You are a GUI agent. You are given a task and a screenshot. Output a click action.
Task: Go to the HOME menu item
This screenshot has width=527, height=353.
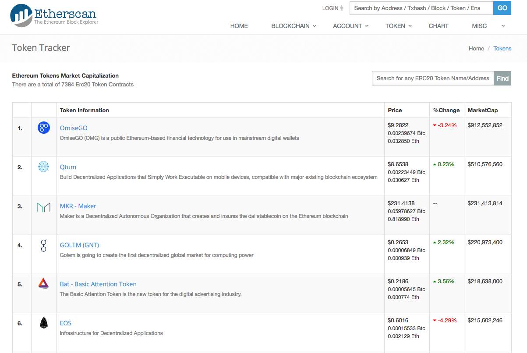(239, 26)
